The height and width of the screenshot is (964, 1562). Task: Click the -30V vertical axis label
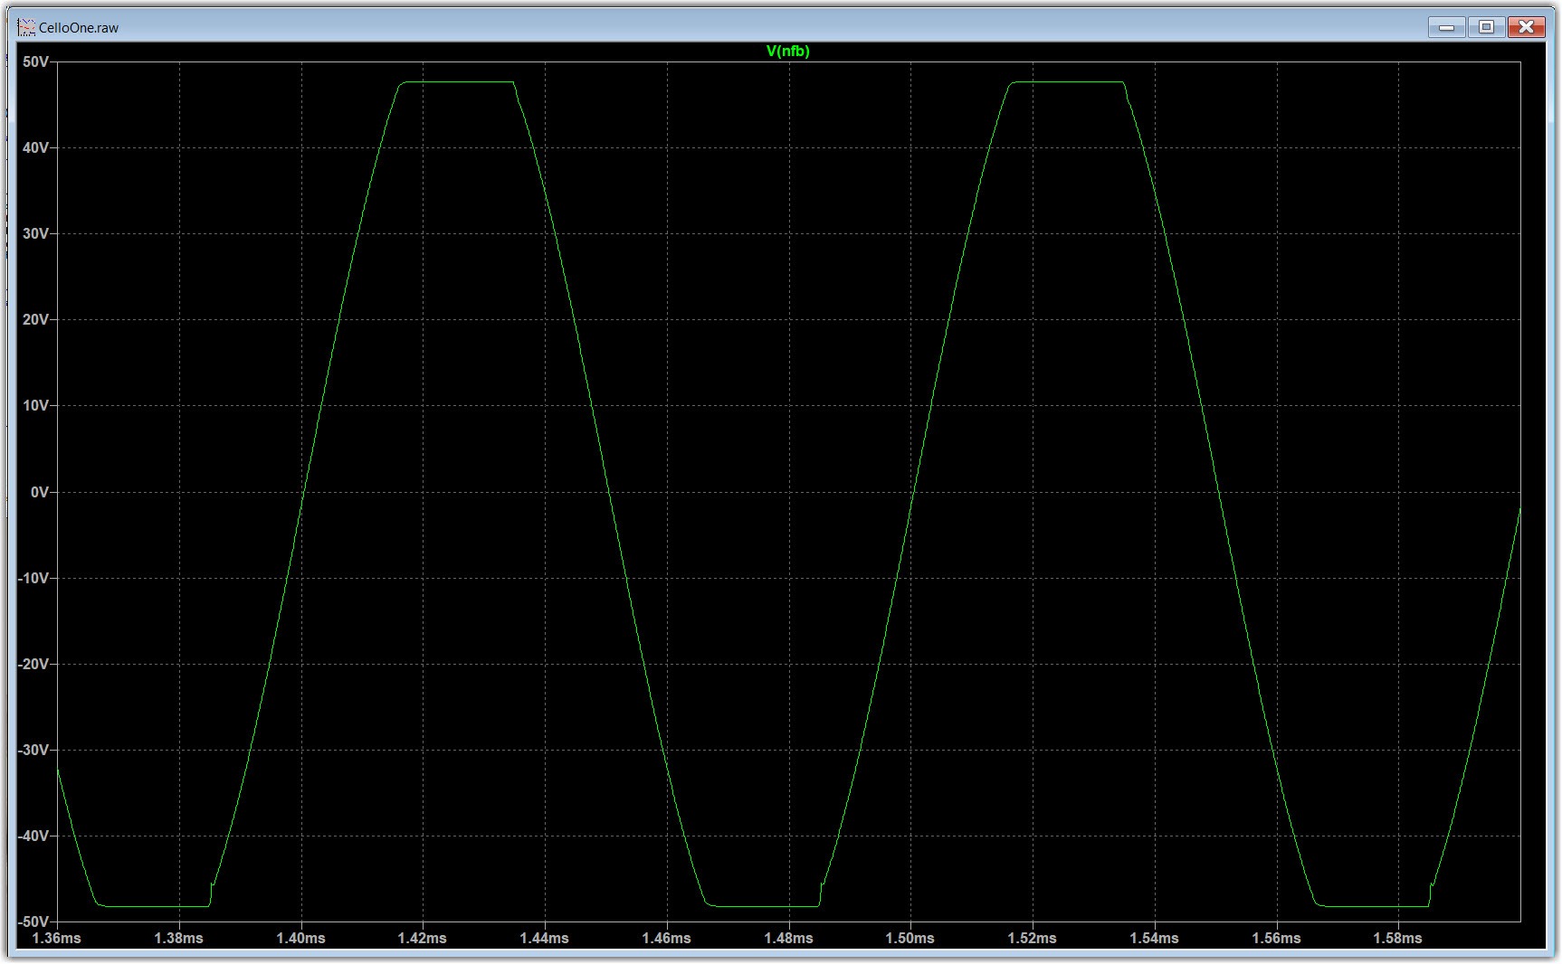click(33, 750)
